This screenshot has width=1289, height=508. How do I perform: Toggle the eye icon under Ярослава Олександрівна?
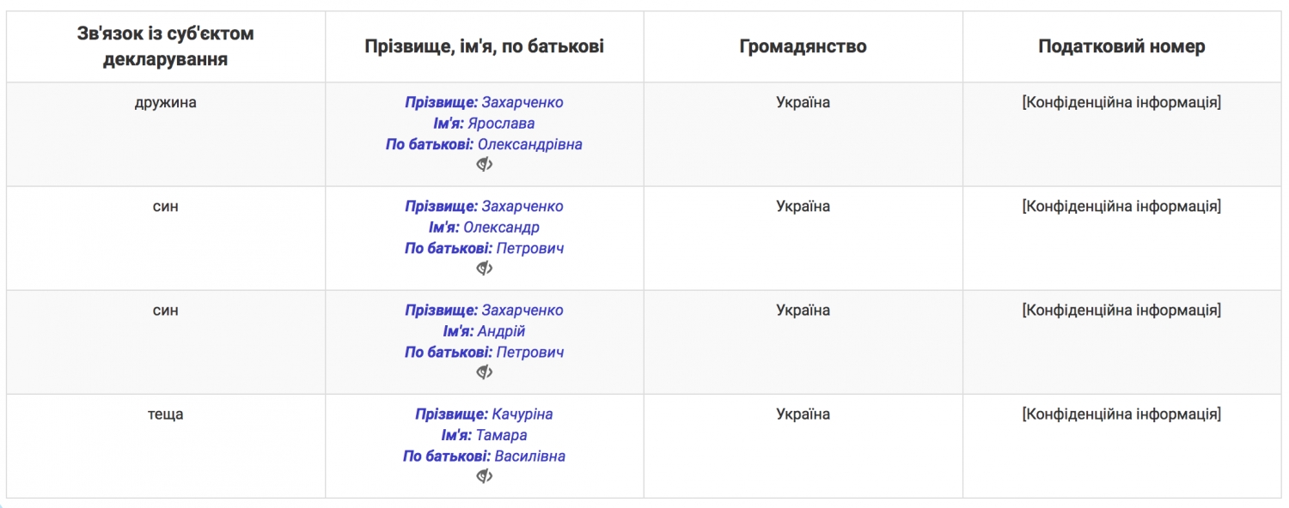click(485, 165)
